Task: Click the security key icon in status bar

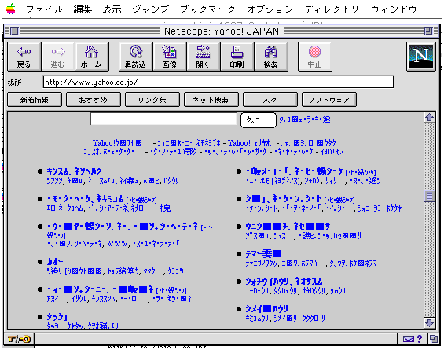Action: [x=19, y=339]
